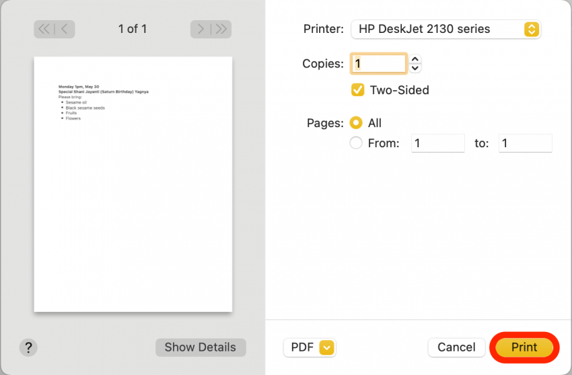Screen dimensions: 572x375
Task: Cancel the print dialog
Action: tap(456, 347)
